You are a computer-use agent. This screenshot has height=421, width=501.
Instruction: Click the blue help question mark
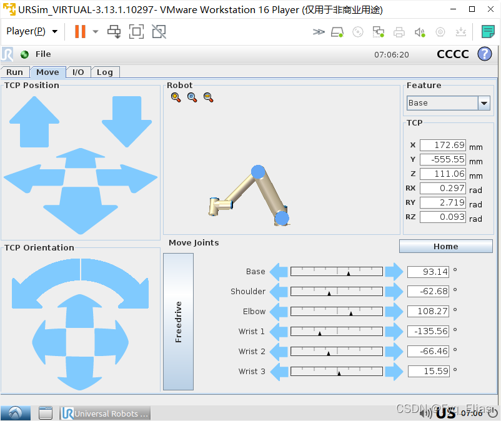tap(484, 54)
